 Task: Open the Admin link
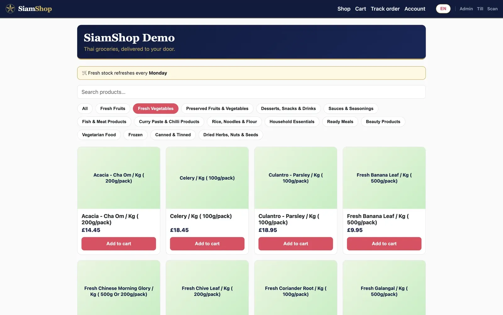466,9
